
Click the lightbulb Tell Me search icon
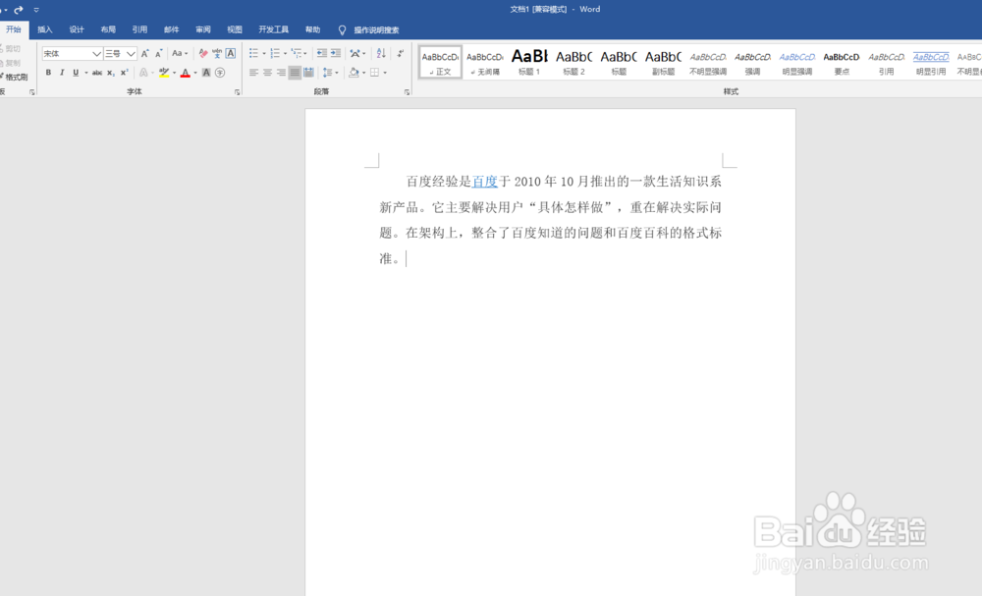(x=342, y=30)
